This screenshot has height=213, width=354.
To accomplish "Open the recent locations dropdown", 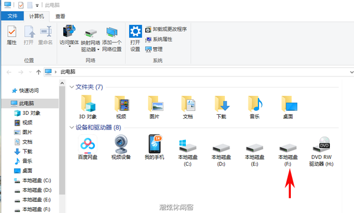I will [x=30, y=72].
